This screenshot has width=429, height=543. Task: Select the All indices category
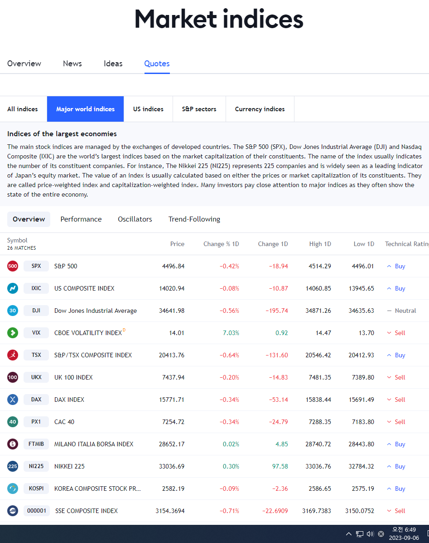(23, 109)
